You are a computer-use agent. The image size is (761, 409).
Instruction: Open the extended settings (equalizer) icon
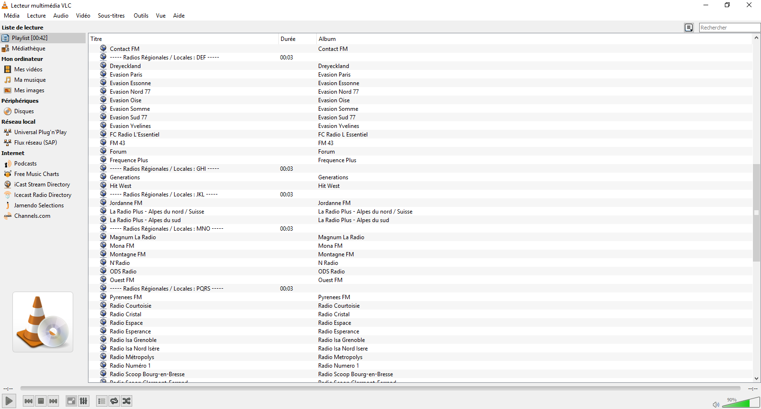[84, 401]
